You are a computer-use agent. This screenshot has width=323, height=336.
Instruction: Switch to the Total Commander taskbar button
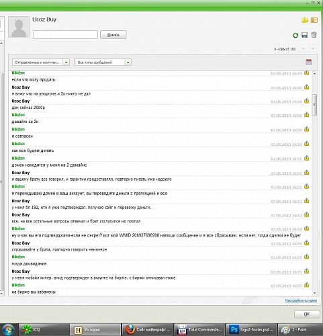click(199, 330)
